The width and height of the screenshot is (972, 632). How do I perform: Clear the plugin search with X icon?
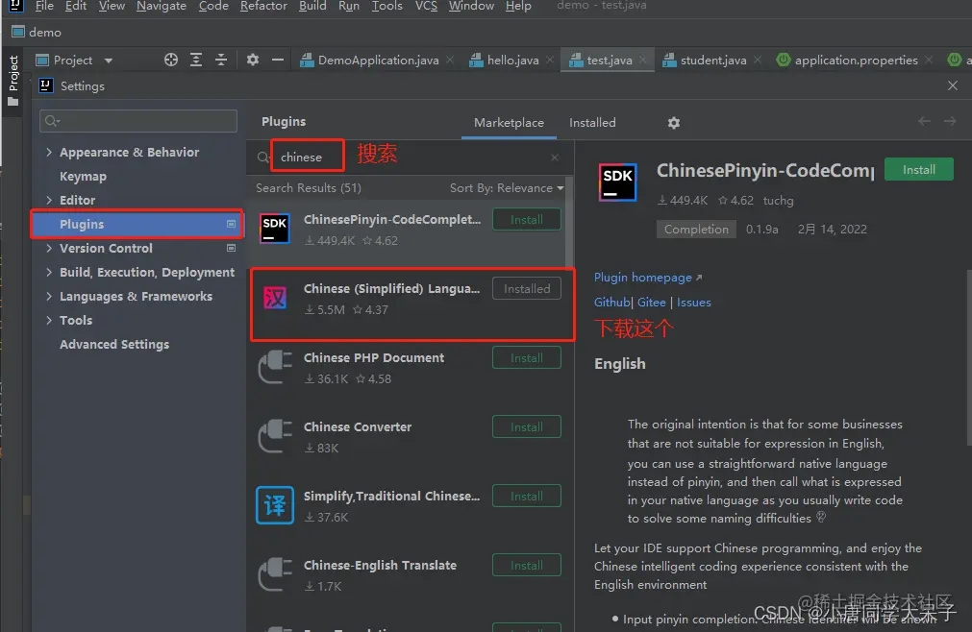(555, 158)
